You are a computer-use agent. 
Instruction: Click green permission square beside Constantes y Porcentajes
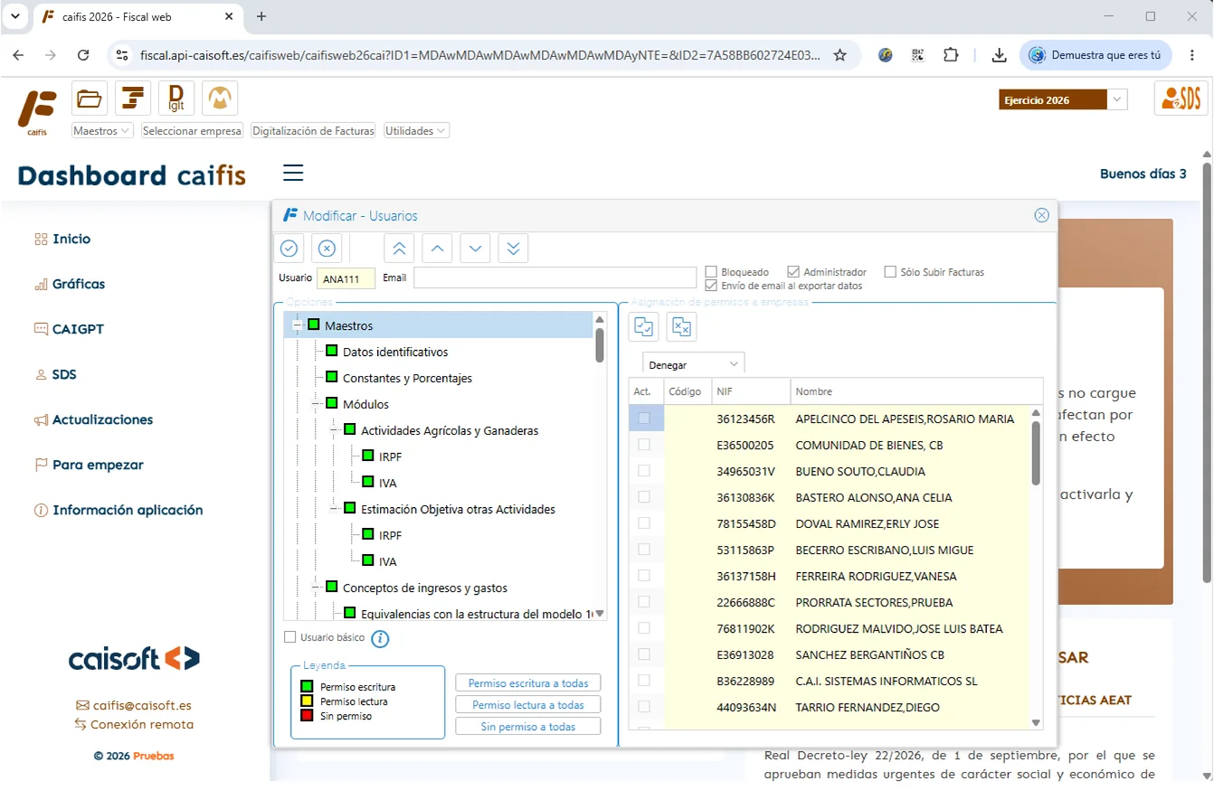point(332,377)
